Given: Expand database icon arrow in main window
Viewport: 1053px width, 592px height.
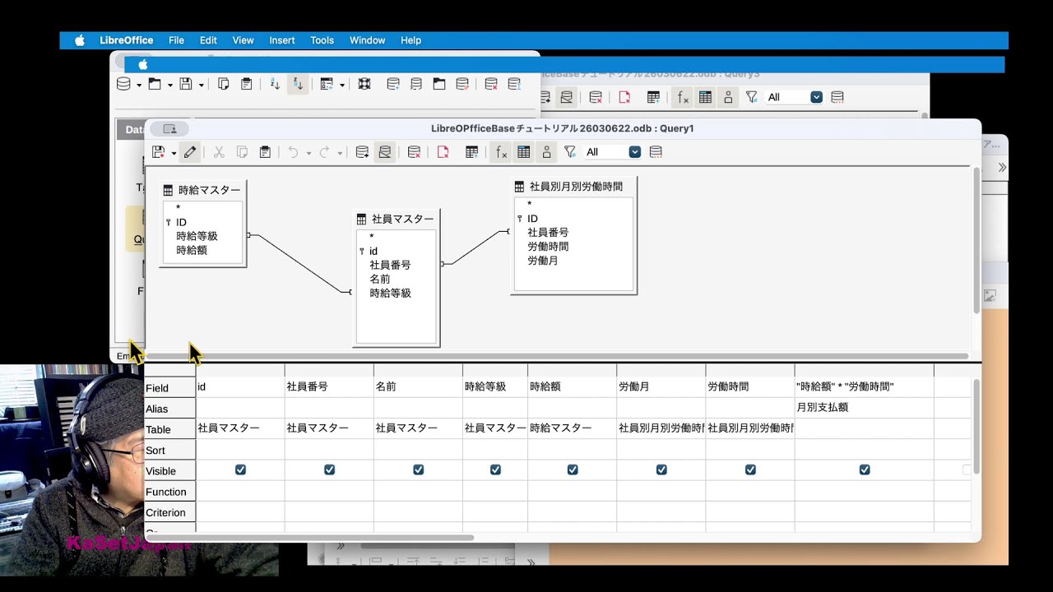Looking at the screenshot, I should tap(139, 85).
